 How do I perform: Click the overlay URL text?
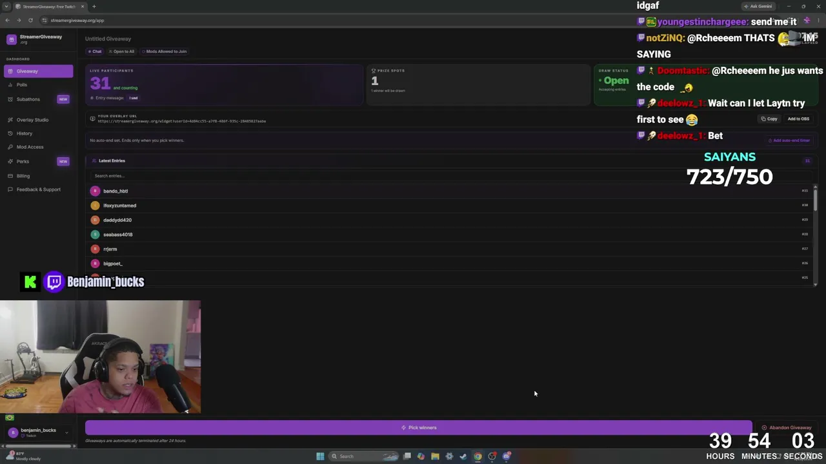pyautogui.click(x=182, y=121)
